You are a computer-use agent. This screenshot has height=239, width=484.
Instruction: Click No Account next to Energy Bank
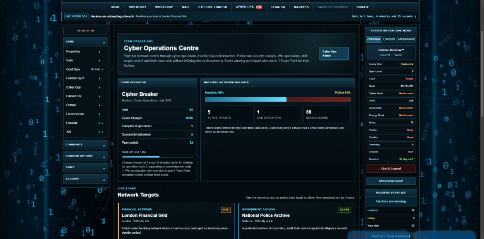coord(406,115)
